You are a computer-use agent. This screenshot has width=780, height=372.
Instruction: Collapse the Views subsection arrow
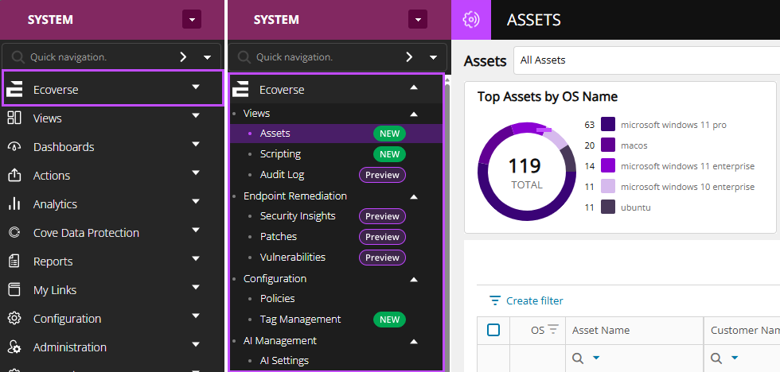pyautogui.click(x=414, y=114)
